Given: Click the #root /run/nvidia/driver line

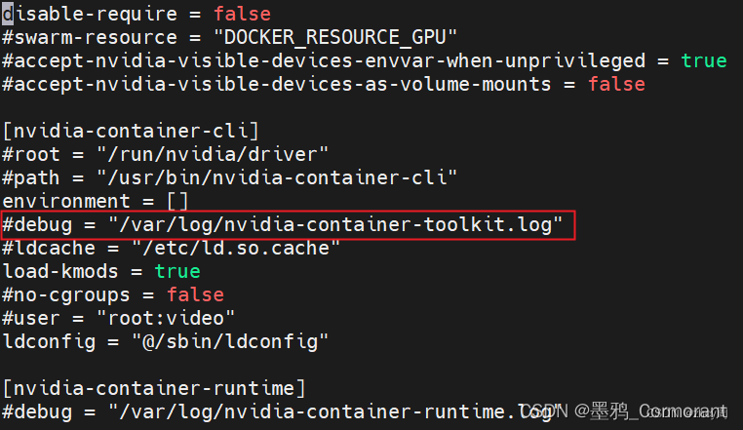Looking at the screenshot, I should point(165,155).
